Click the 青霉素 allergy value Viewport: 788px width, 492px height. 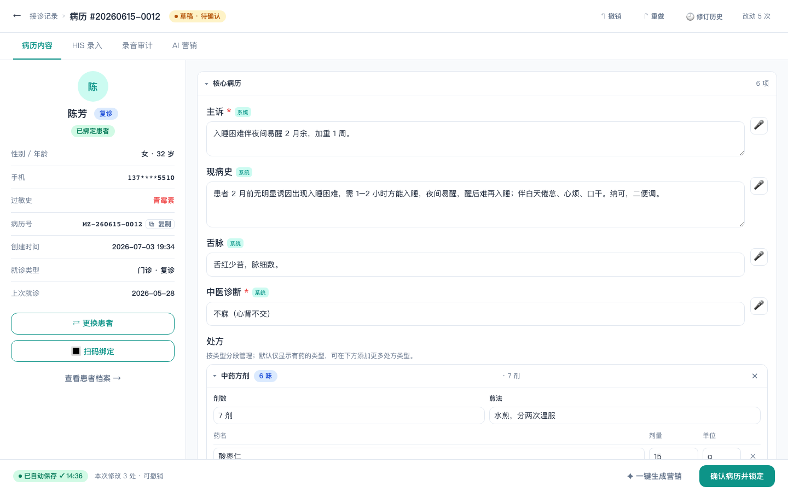click(x=164, y=201)
